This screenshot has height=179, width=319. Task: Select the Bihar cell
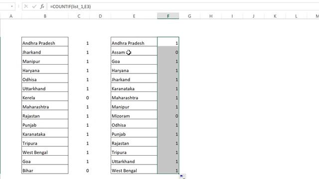pos(45,169)
